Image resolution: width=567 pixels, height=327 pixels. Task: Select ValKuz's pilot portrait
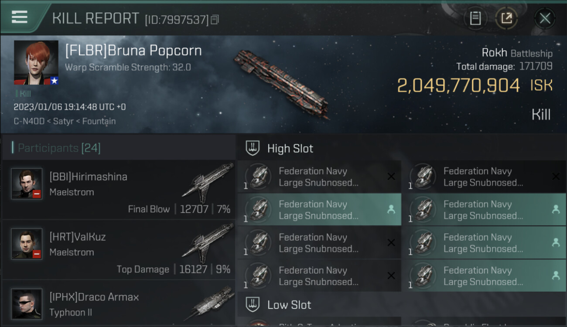[27, 244]
